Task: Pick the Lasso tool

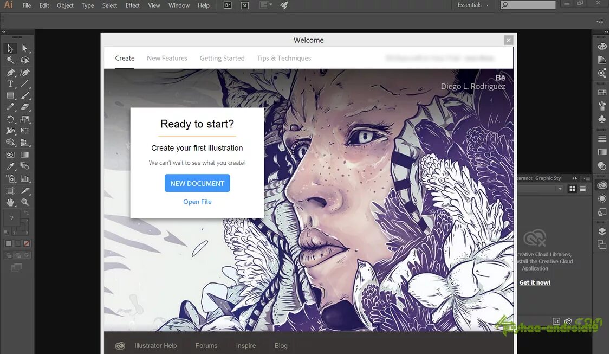Action: tap(24, 60)
